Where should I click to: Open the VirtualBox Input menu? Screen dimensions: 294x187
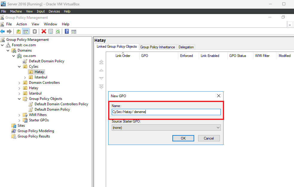click(x=41, y=11)
